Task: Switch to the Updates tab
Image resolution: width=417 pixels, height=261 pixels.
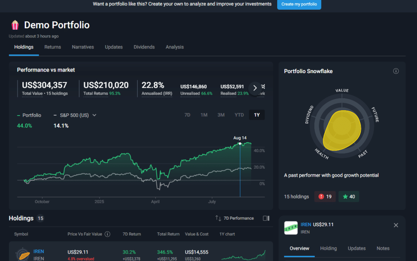Action: [114, 47]
